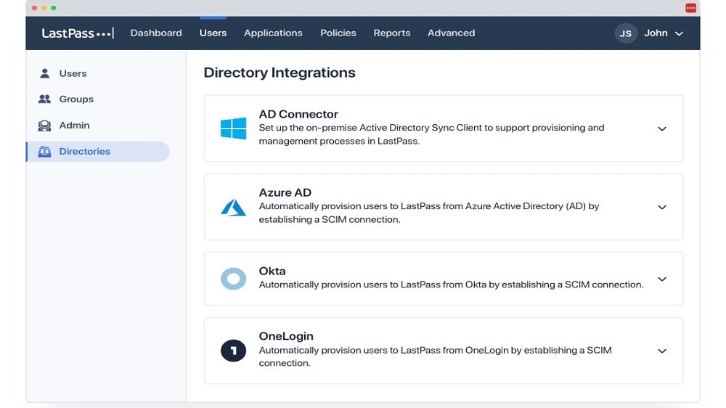Click the red window close button
This screenshot has height=408, width=726.
pos(34,8)
